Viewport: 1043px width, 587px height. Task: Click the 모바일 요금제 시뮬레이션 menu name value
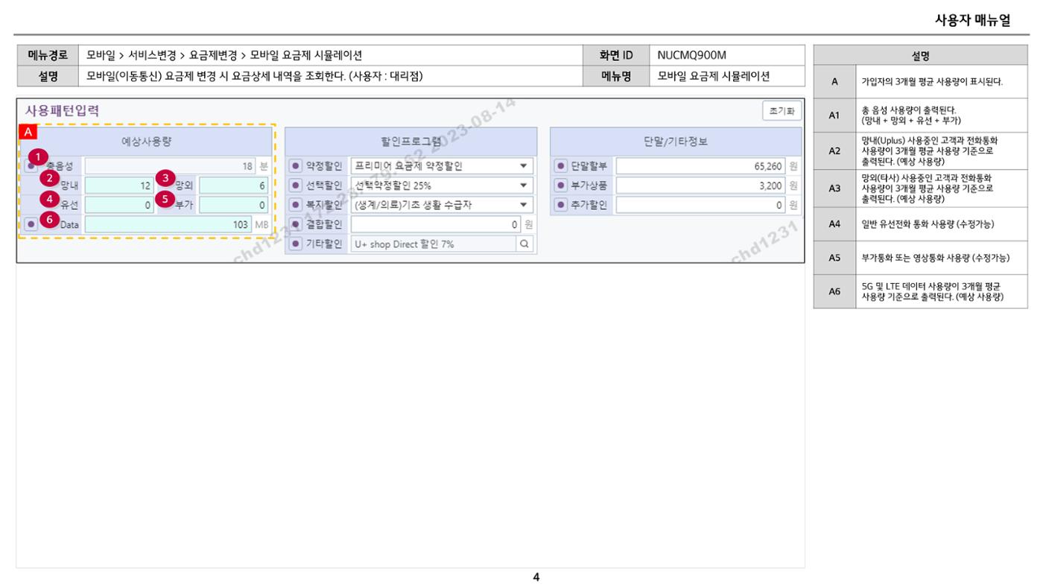coord(714,76)
